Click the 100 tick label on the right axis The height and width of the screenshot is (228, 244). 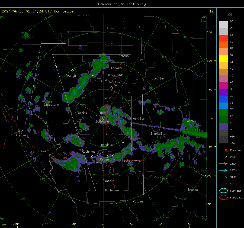tap(209, 61)
